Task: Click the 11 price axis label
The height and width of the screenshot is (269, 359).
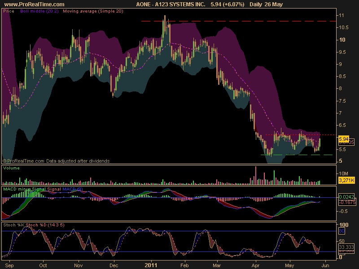Action: (341, 15)
